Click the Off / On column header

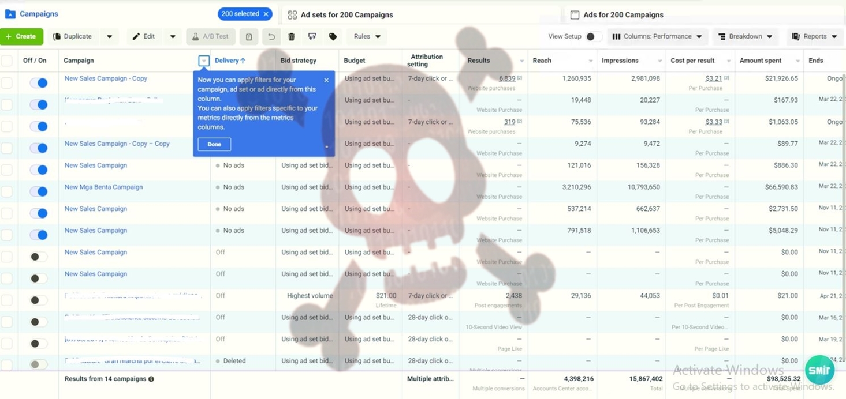(x=35, y=61)
